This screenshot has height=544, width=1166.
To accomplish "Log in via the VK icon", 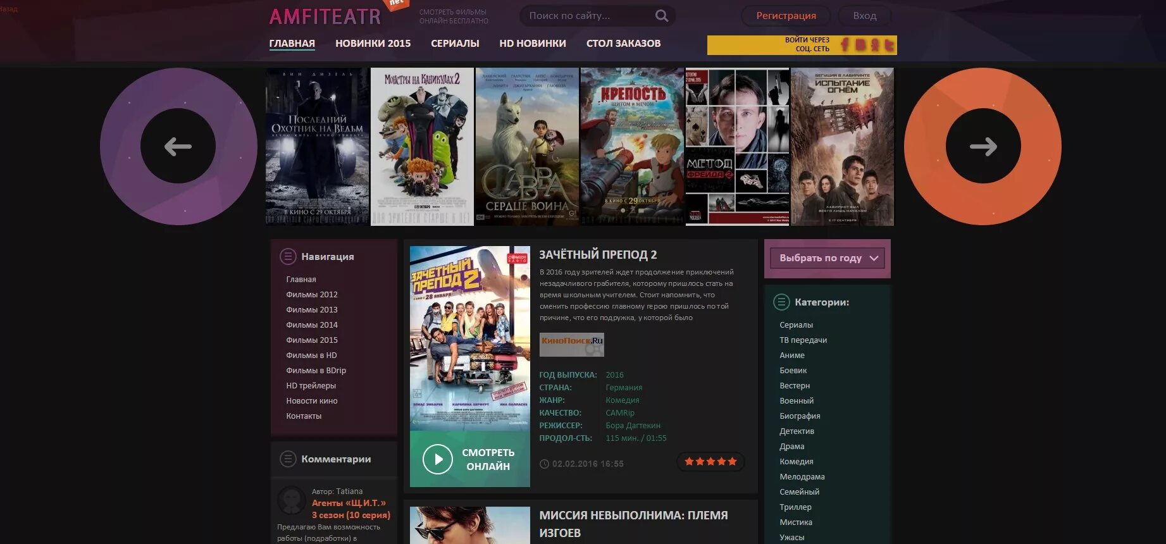I will (x=860, y=45).
